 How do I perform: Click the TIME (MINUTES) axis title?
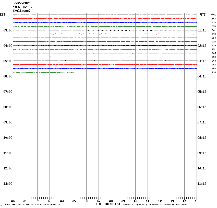click(x=108, y=204)
